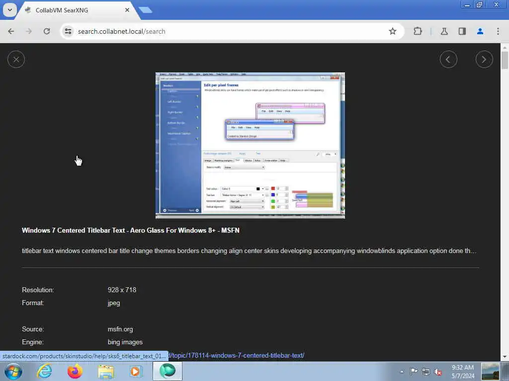Launch Internet Explorer from the taskbar

coord(44,371)
